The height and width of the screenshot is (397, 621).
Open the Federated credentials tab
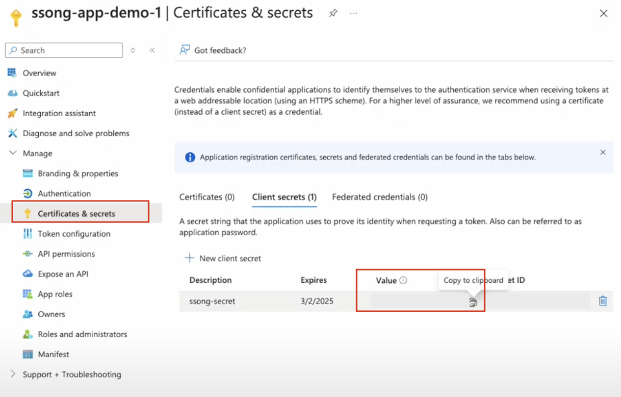point(379,197)
